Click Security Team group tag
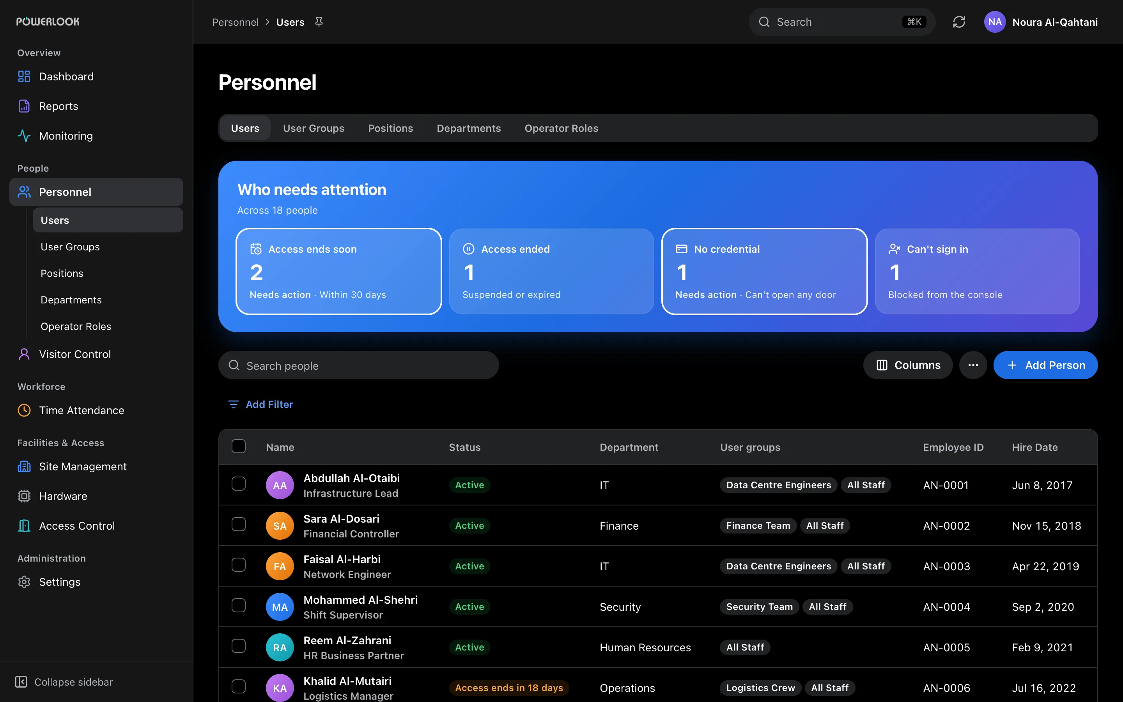This screenshot has height=702, width=1123. (759, 607)
